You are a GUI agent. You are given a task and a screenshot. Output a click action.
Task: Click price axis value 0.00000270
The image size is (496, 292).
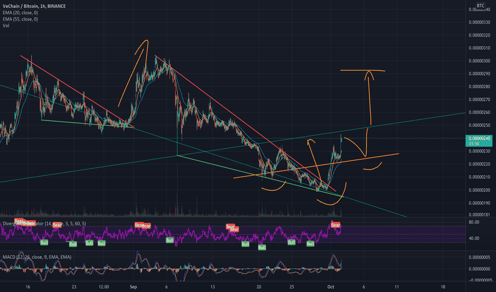[x=480, y=99]
